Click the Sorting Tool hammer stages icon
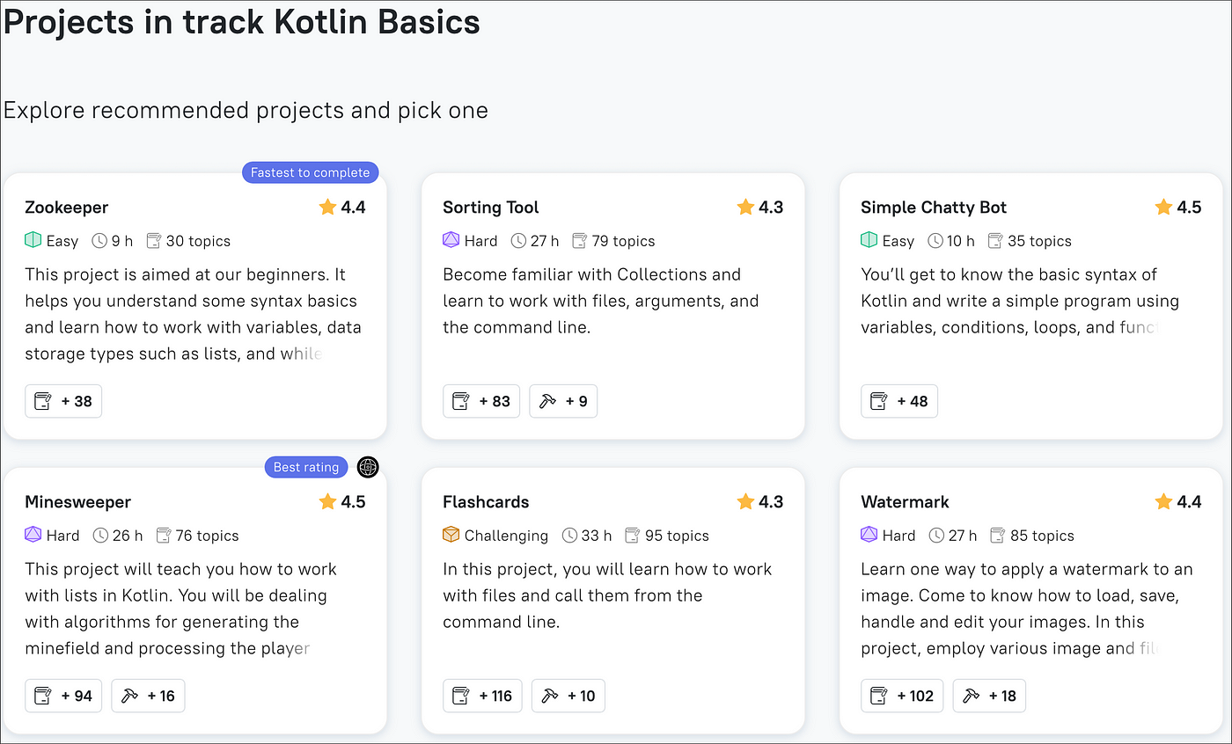Screen dimensions: 1232x744 (546, 401)
